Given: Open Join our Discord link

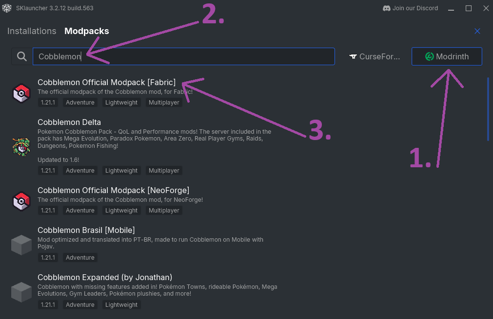Looking at the screenshot, I should click(x=415, y=8).
